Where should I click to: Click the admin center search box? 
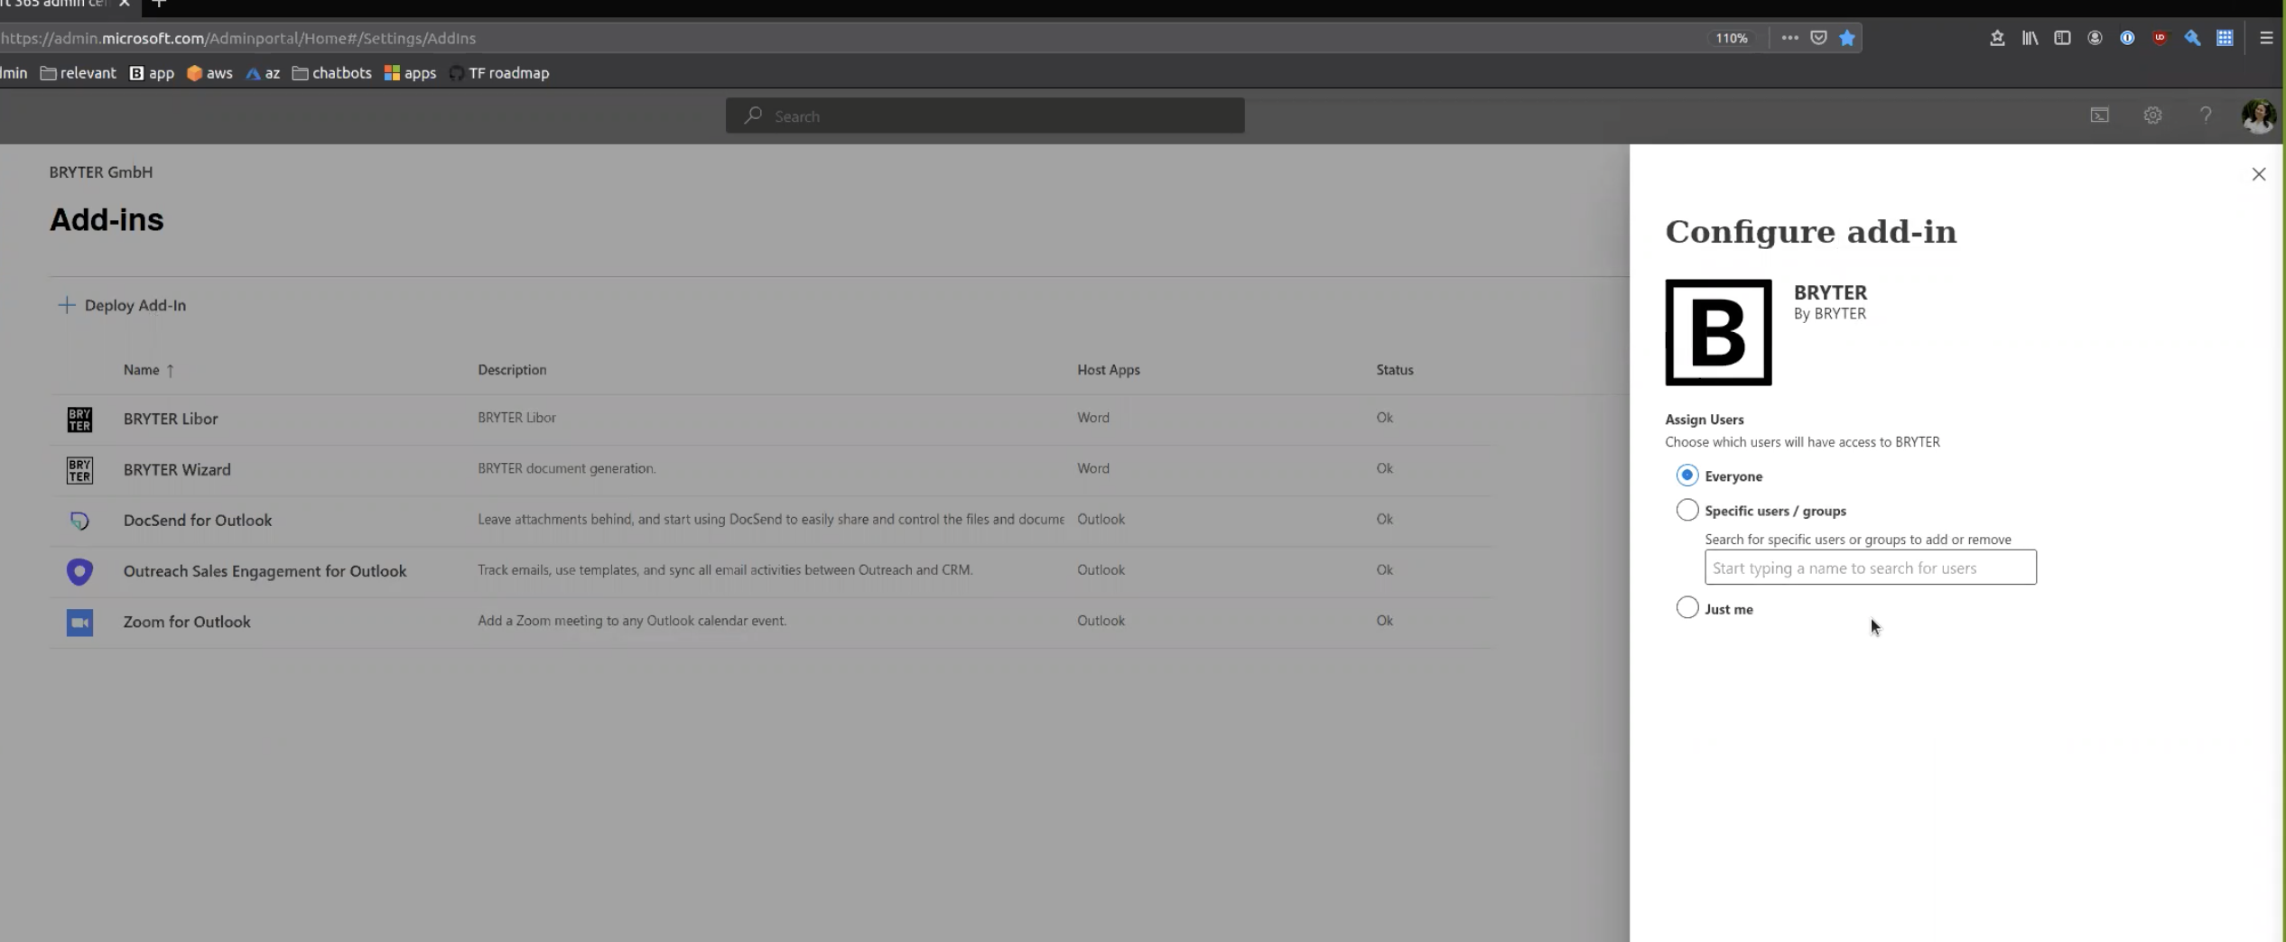pos(984,116)
